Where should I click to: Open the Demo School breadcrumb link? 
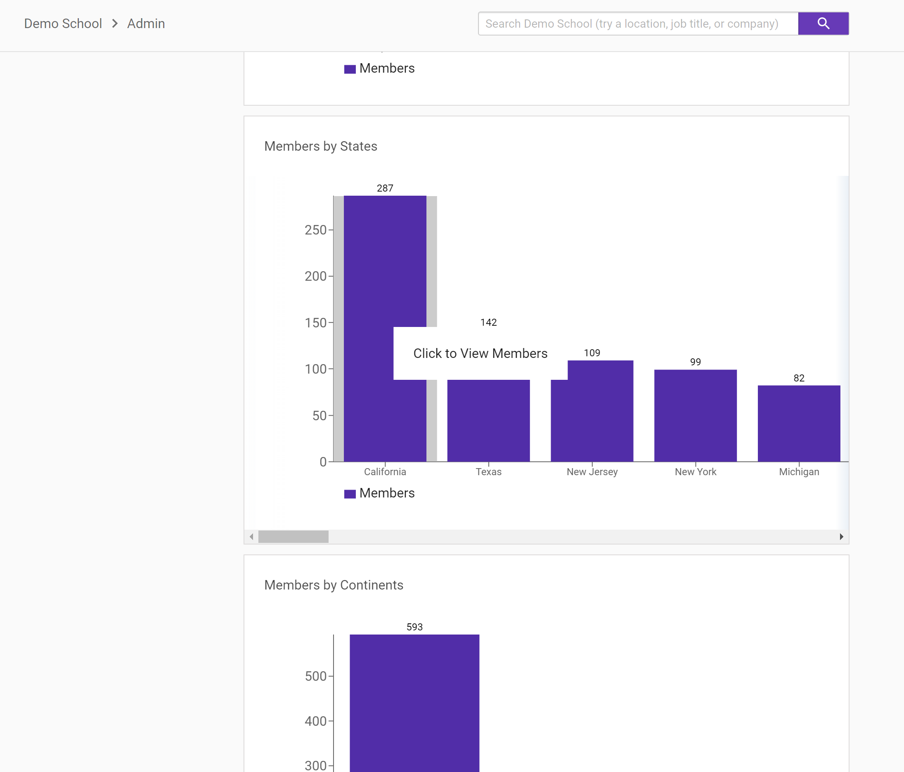coord(63,24)
